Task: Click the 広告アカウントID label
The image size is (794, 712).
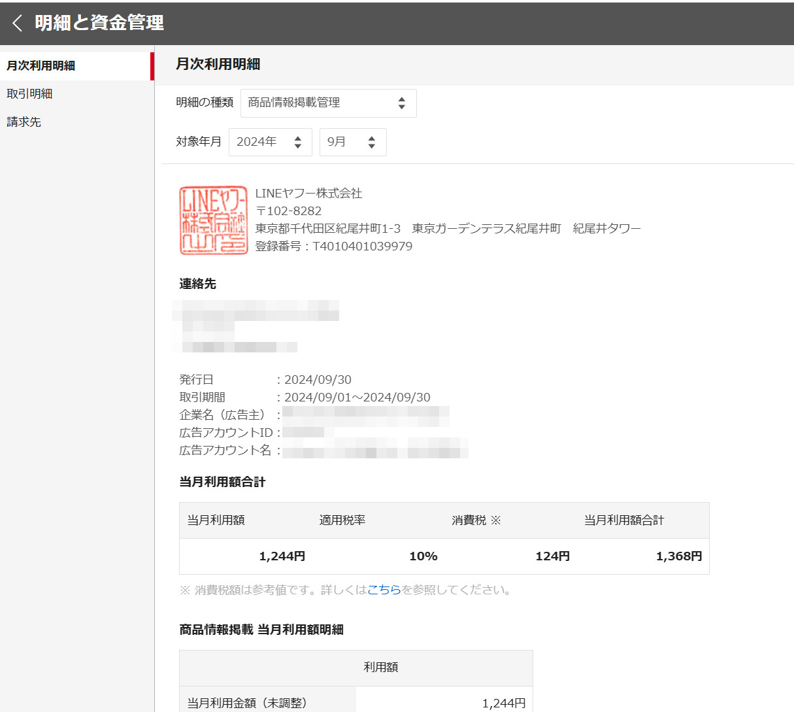Action: coord(226,433)
